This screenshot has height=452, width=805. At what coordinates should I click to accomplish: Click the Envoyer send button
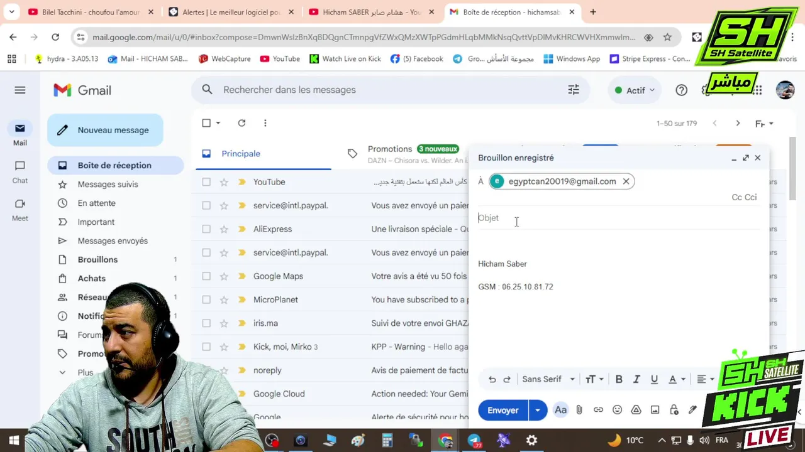pos(503,410)
